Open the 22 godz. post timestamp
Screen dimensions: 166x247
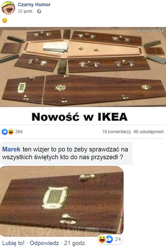25,11
